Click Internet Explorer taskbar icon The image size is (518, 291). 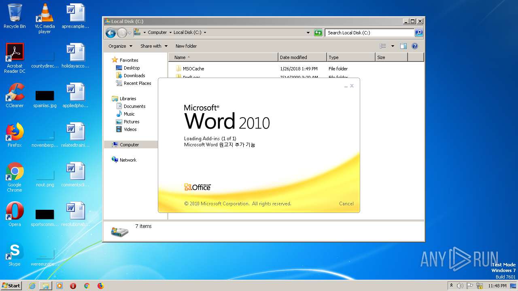point(32,286)
